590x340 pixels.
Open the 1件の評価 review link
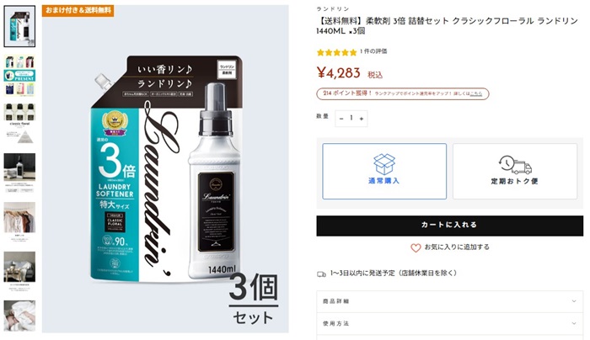tap(373, 51)
